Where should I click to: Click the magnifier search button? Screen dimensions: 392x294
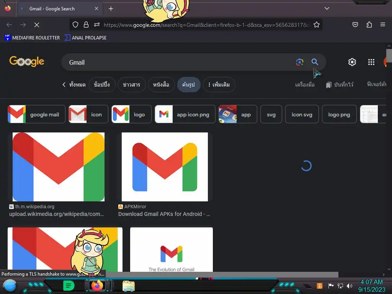315,62
